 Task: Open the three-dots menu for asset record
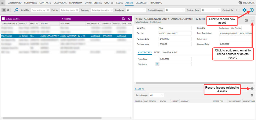(252, 20)
